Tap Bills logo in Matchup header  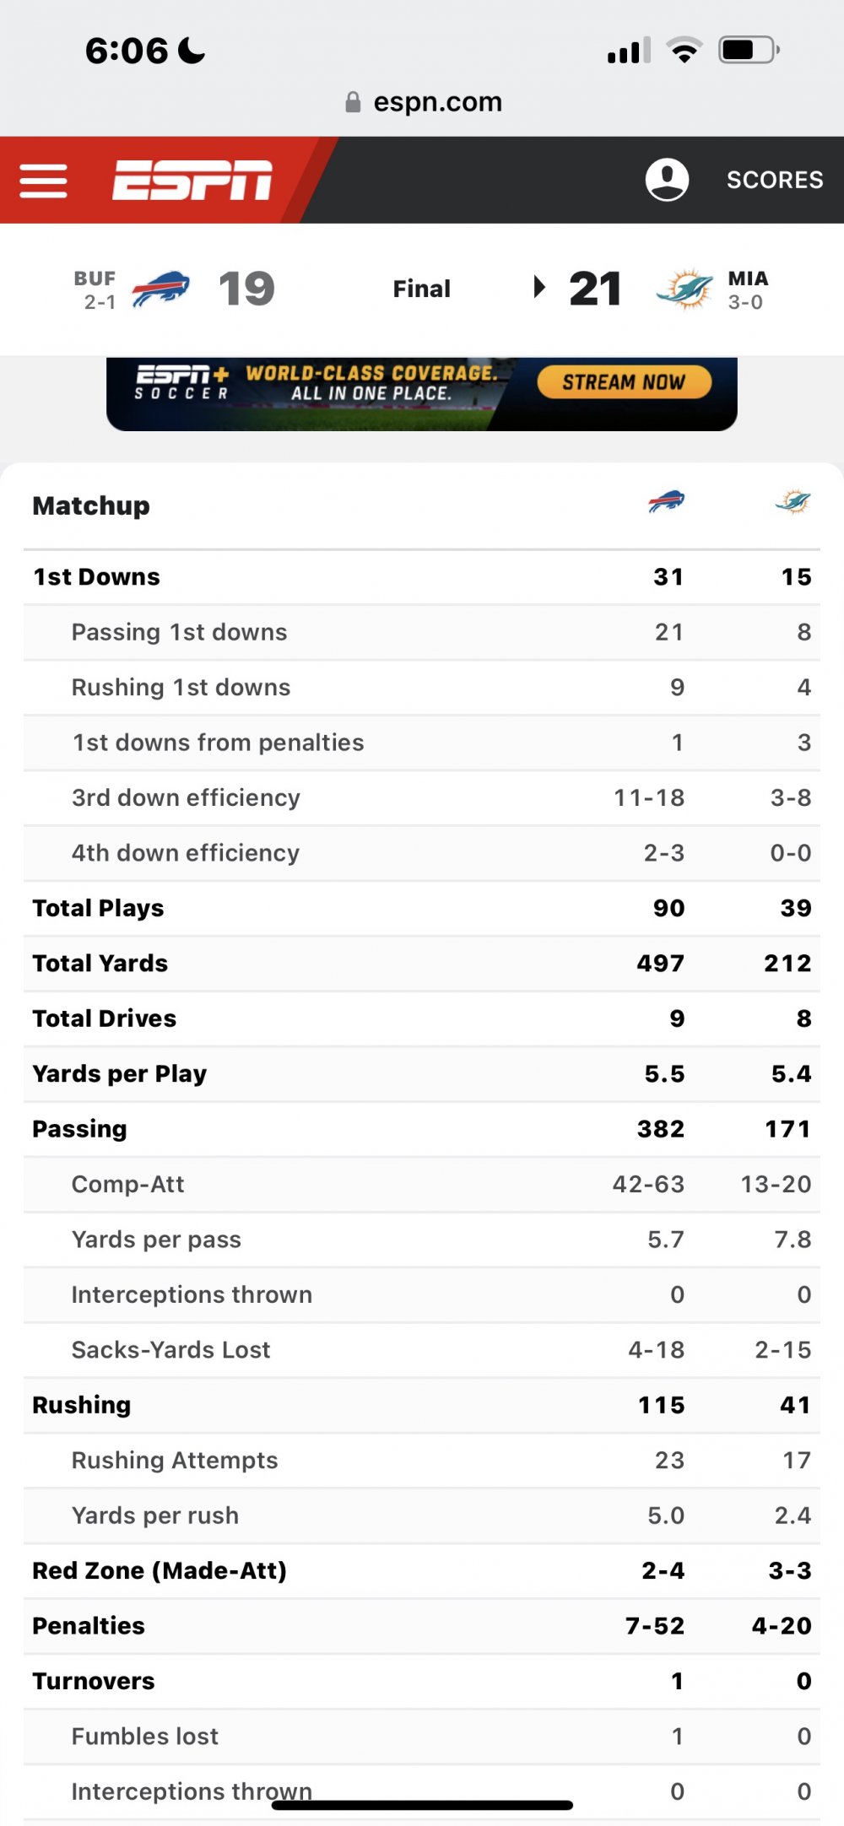click(666, 502)
